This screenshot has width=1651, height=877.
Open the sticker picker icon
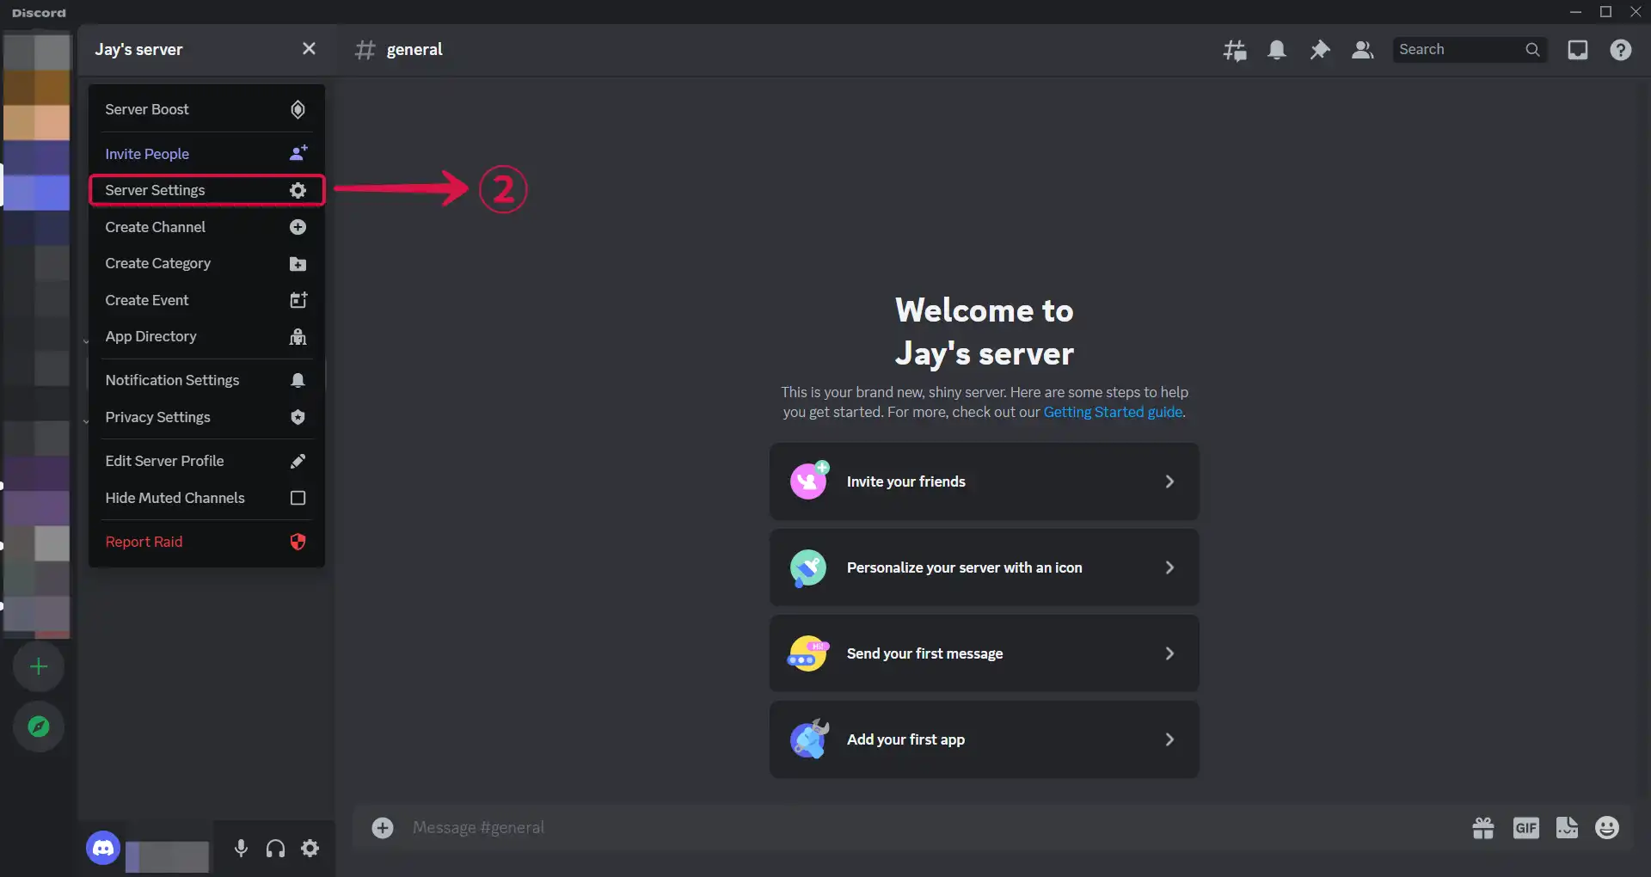click(1567, 827)
